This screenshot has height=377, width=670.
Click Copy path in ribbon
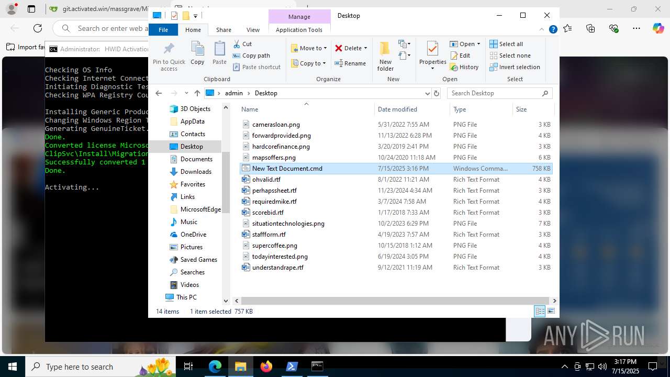[251, 56]
